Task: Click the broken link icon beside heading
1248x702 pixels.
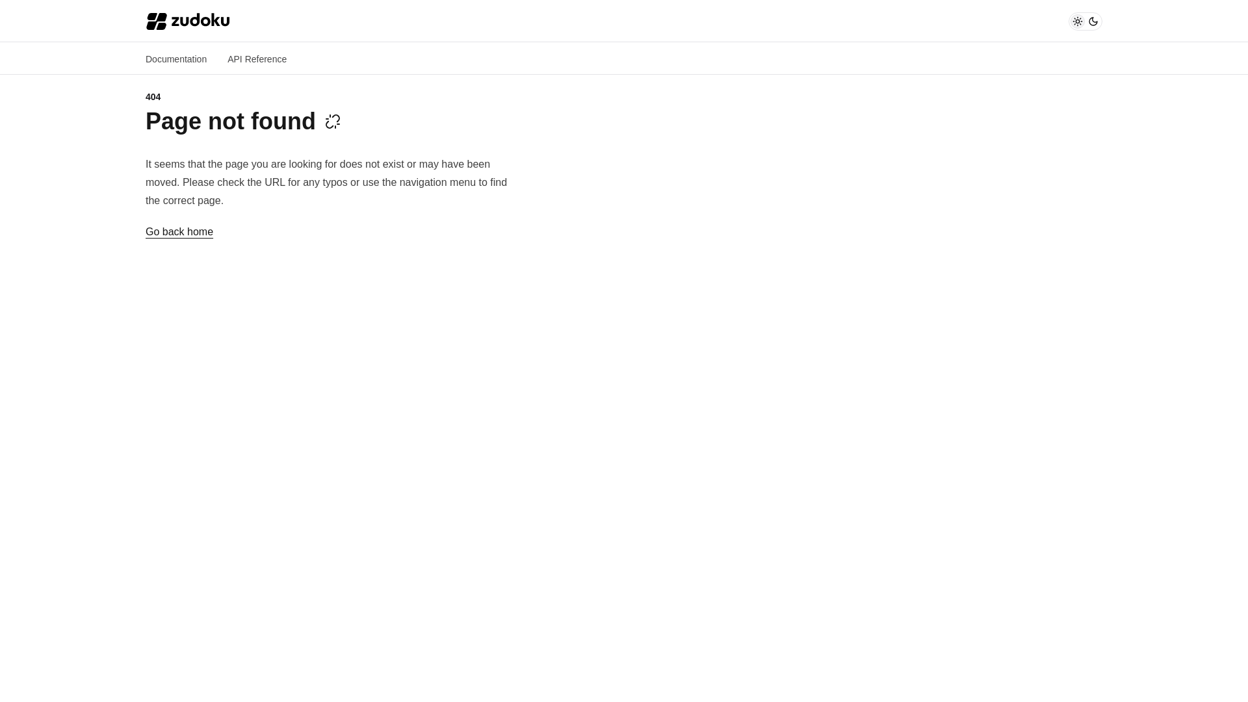Action: pyautogui.click(x=333, y=122)
